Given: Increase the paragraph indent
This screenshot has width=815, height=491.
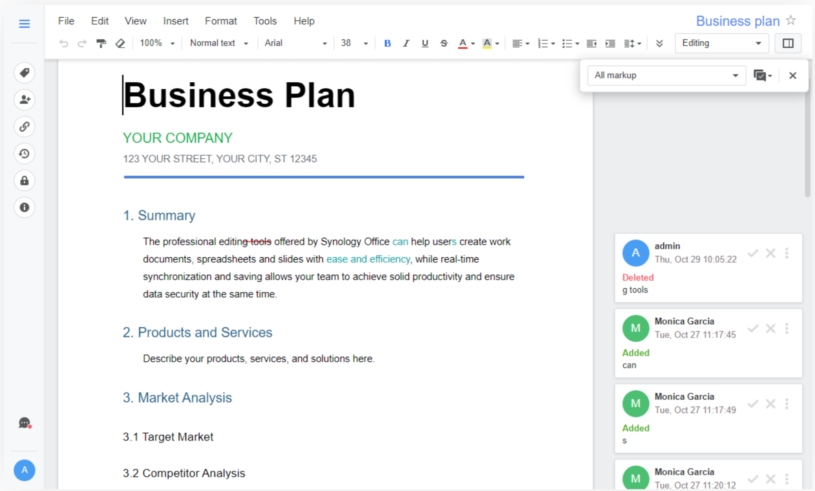Looking at the screenshot, I should pyautogui.click(x=610, y=43).
